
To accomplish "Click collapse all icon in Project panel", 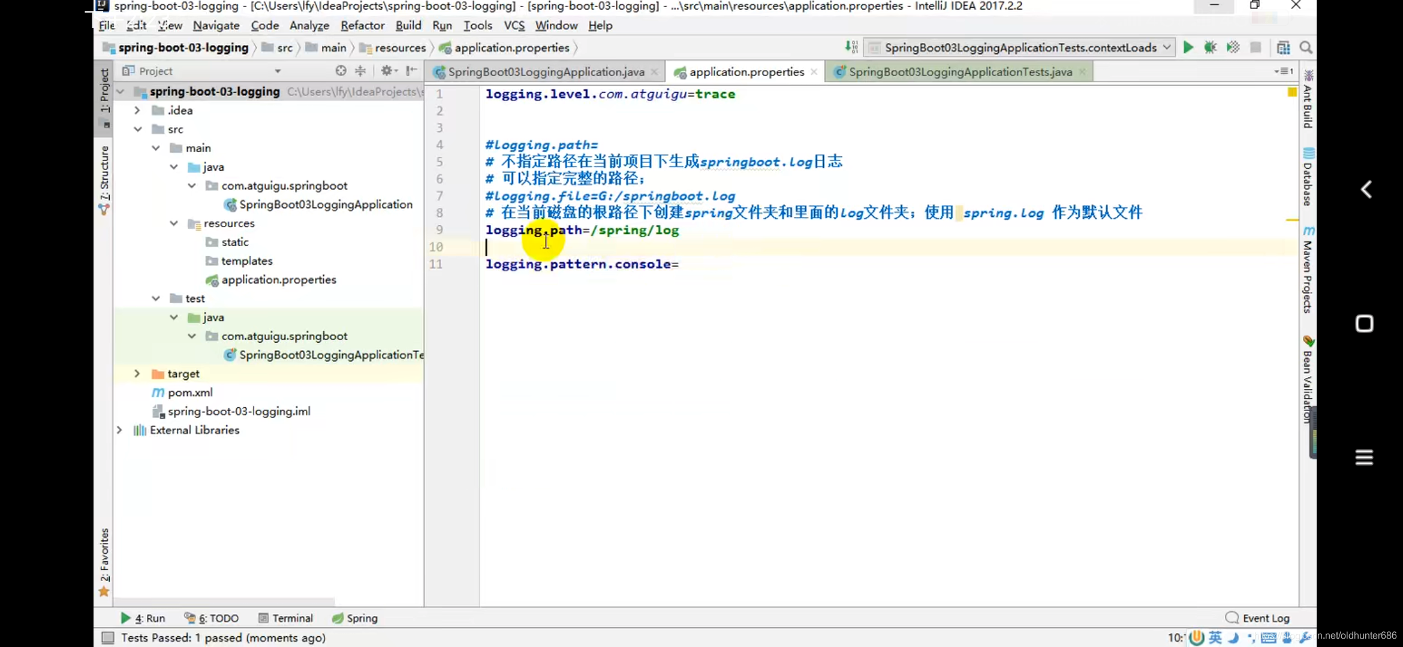I will click(x=360, y=71).
